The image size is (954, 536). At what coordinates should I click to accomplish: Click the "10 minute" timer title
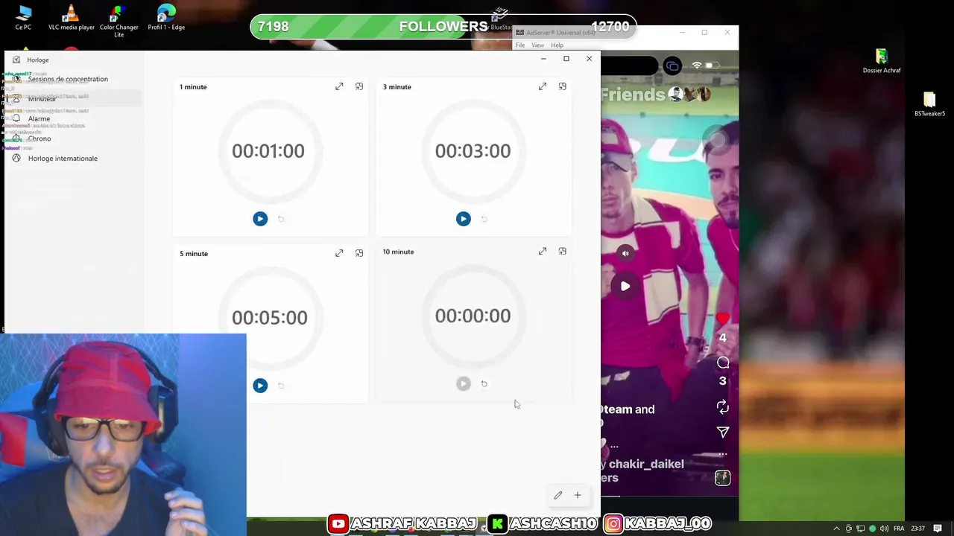click(398, 252)
